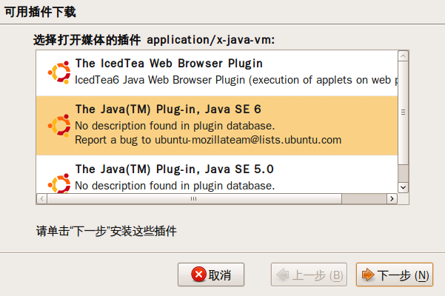445x296 pixels.
Task: Click the horizontal scrollbar's right arrow
Action: point(392,198)
